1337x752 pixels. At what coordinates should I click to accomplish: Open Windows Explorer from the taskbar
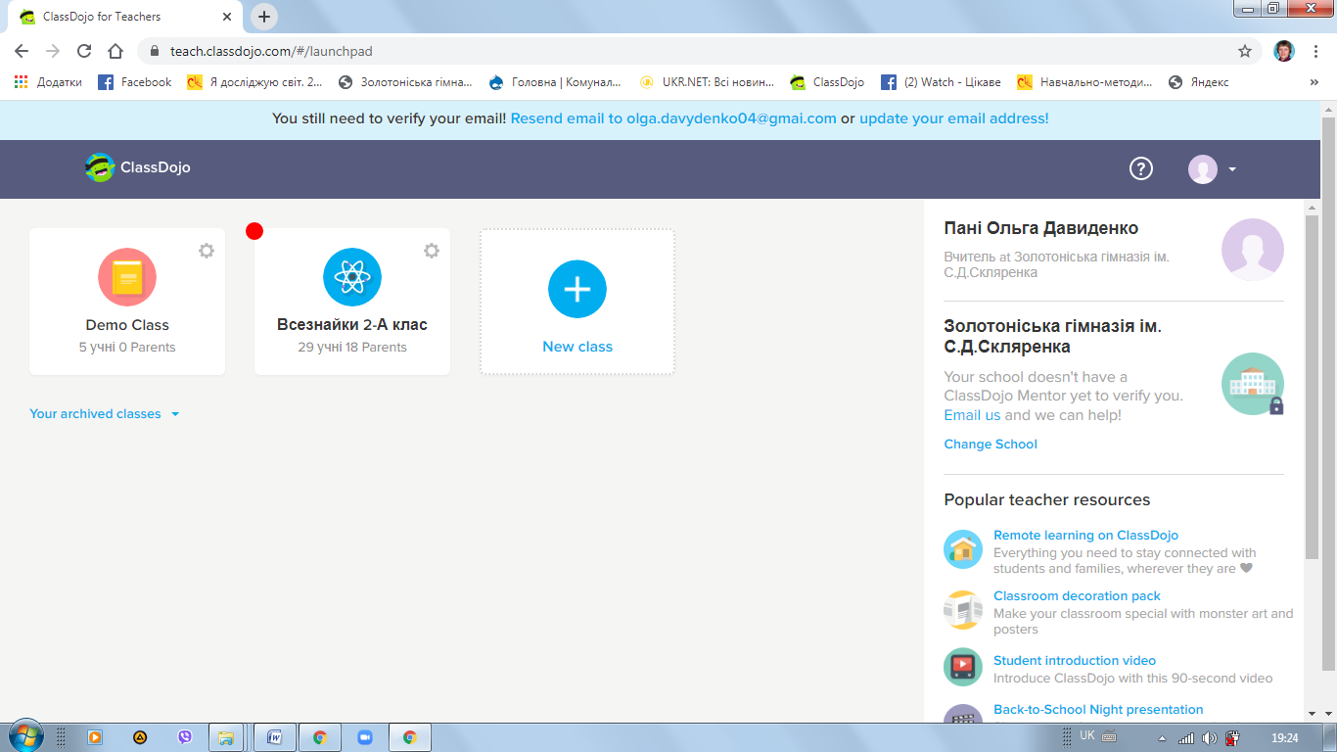point(226,737)
